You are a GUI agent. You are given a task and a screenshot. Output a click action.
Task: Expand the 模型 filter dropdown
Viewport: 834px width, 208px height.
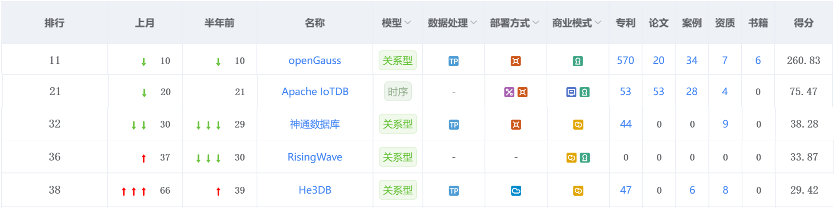(396, 23)
